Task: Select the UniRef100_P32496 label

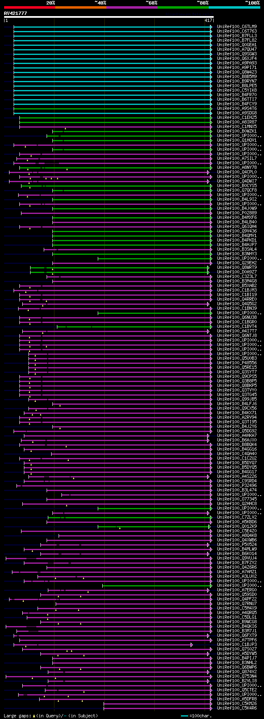Action: (237, 486)
